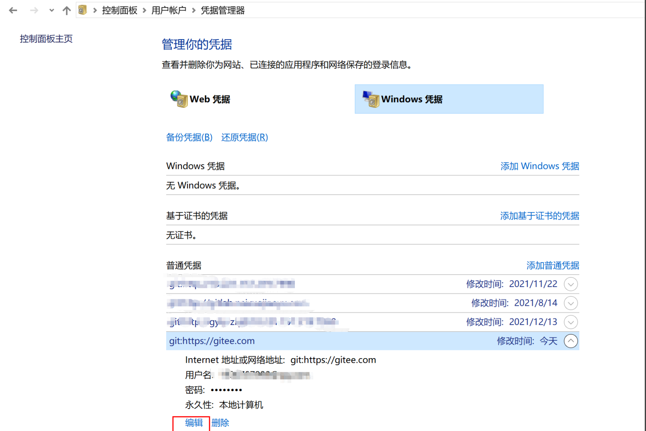Image resolution: width=646 pixels, height=431 pixels.
Task: Click the forward navigation arrow
Action: 33,10
